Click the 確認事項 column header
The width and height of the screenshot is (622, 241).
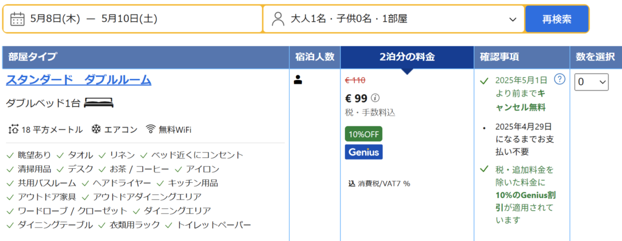click(522, 57)
